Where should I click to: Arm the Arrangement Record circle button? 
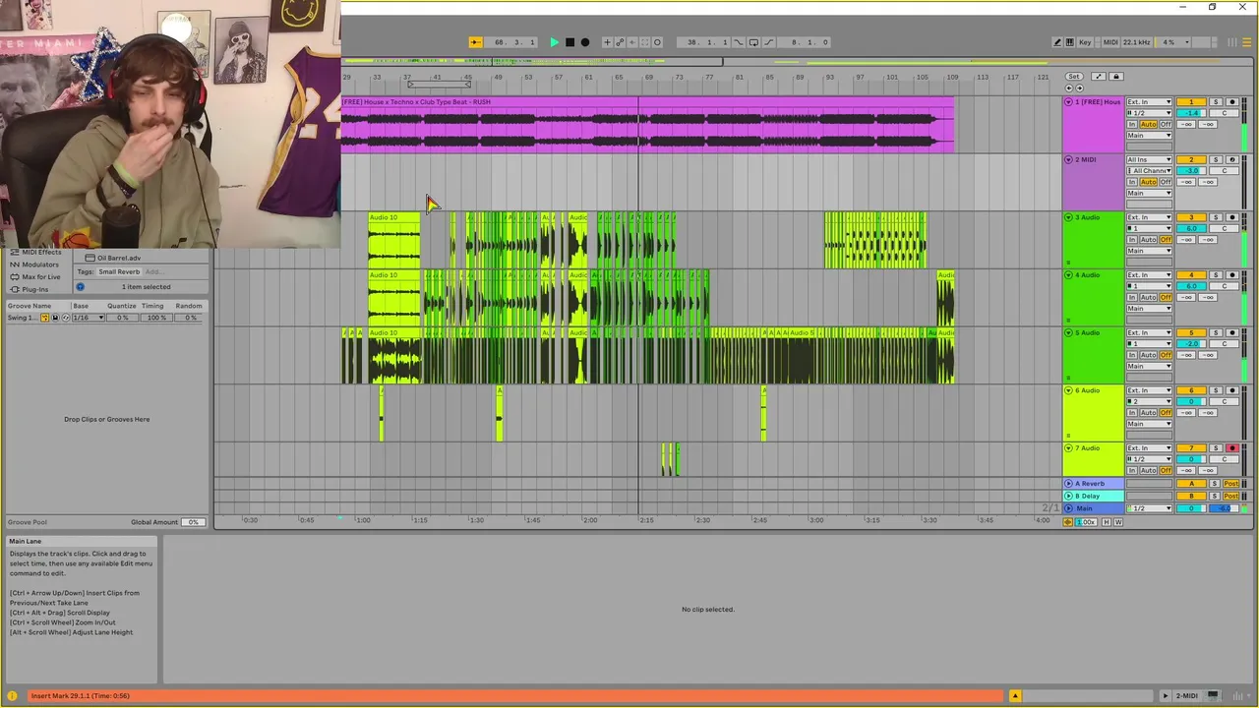click(x=585, y=42)
